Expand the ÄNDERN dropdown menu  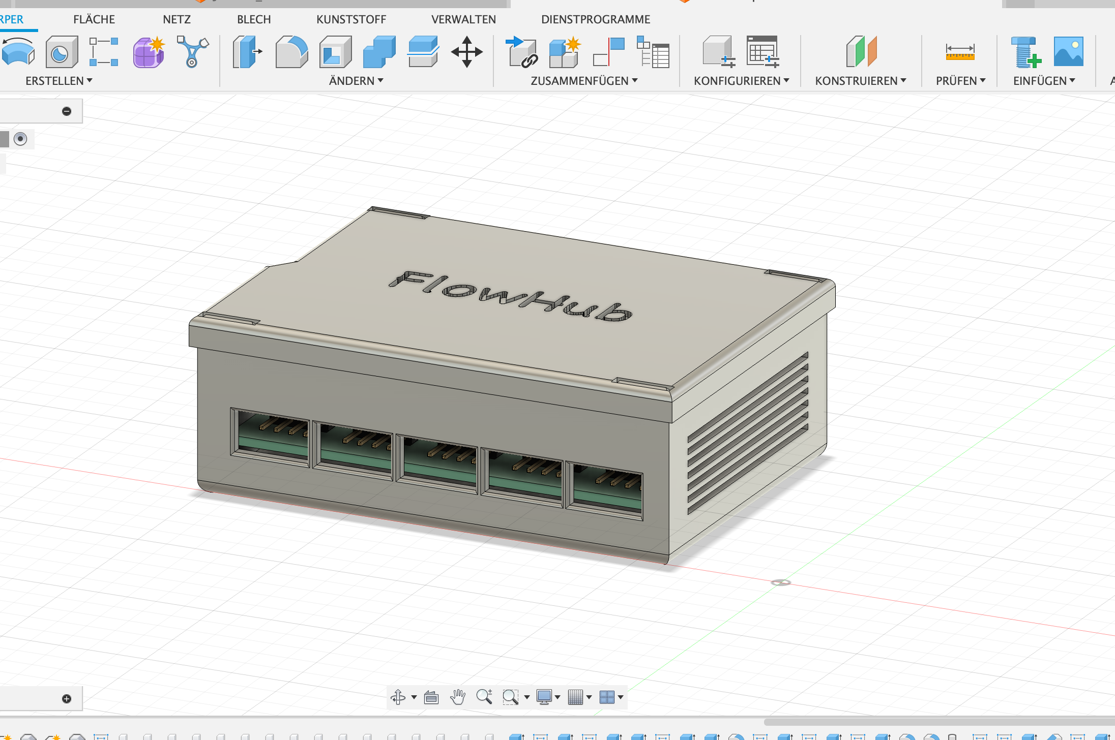(x=356, y=81)
